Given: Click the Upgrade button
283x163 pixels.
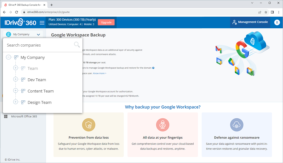Looking at the screenshot, I should click(x=106, y=22).
